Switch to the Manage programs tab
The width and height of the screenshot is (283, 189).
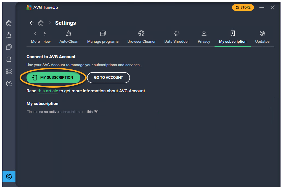pyautogui.click(x=103, y=37)
